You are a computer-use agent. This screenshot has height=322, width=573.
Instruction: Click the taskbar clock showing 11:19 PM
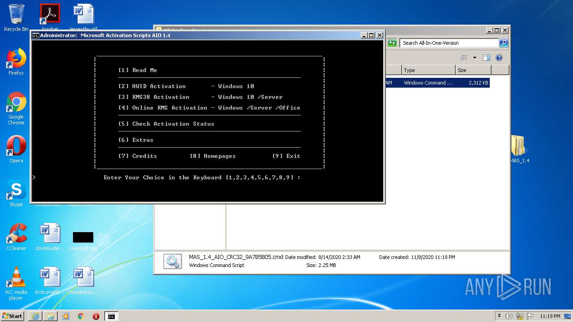pos(550,316)
